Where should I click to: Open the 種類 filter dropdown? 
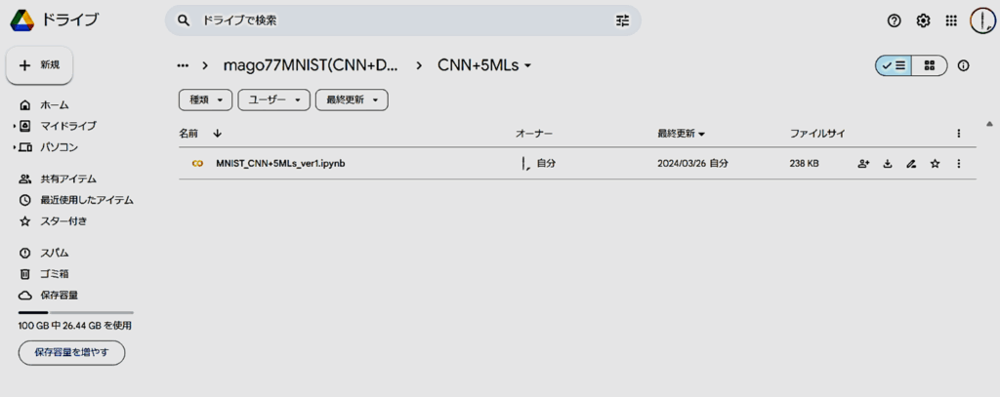[x=206, y=99]
